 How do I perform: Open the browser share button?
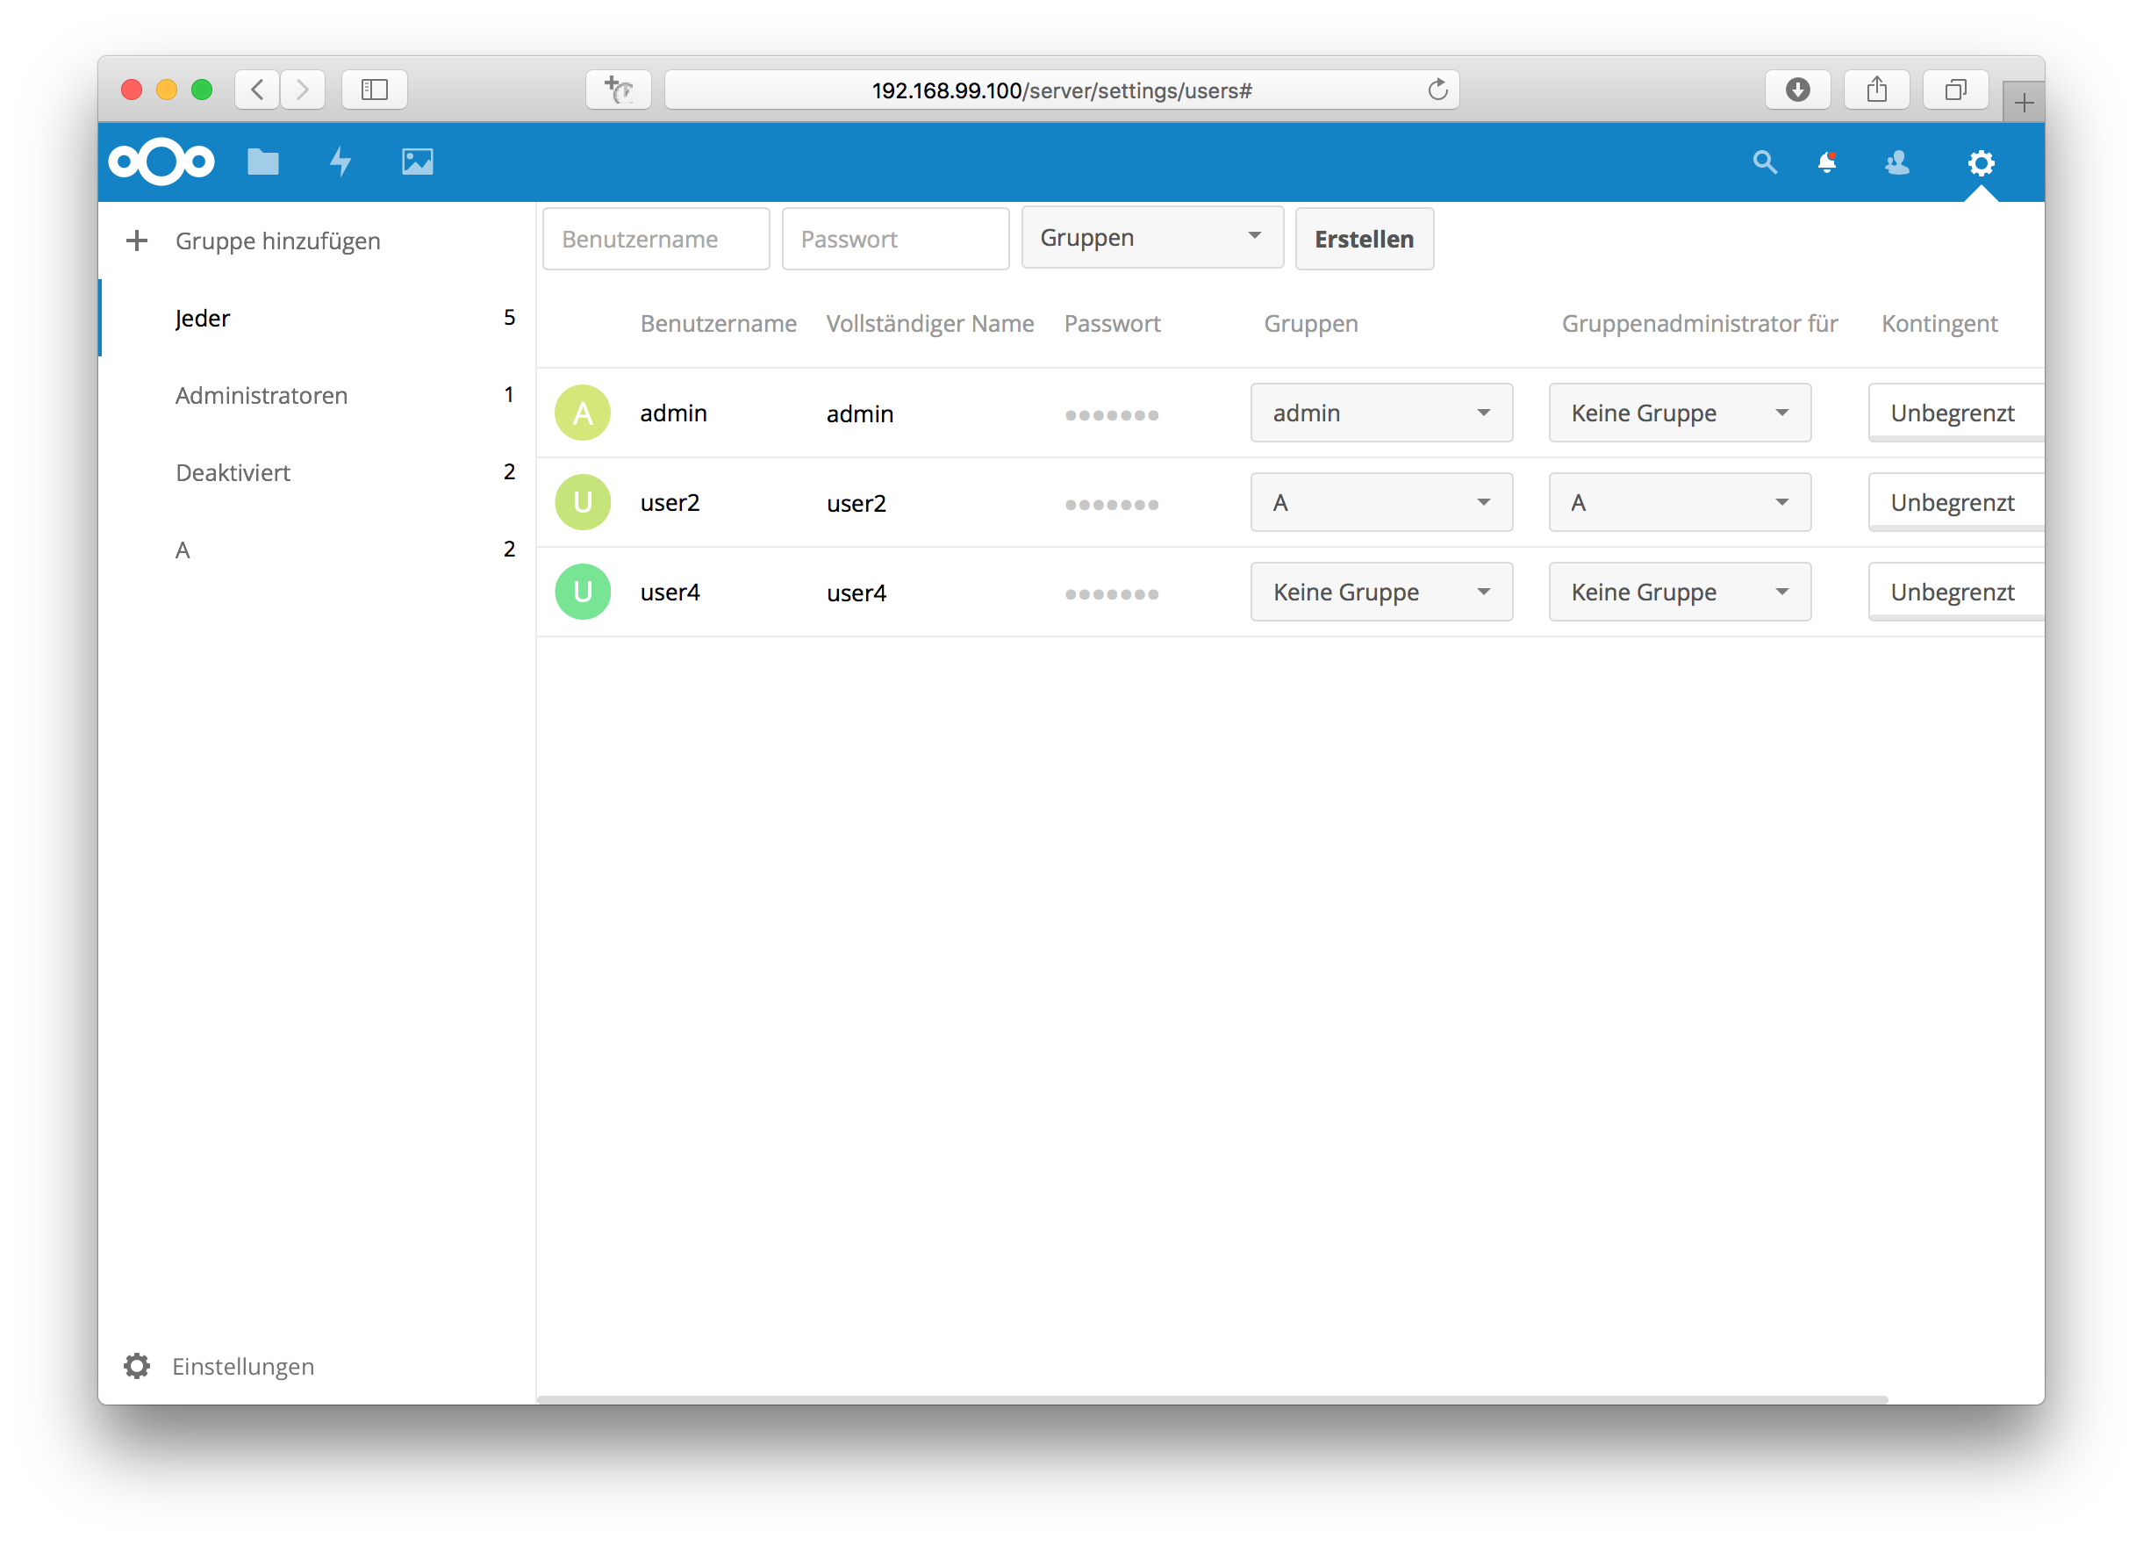tap(1876, 90)
